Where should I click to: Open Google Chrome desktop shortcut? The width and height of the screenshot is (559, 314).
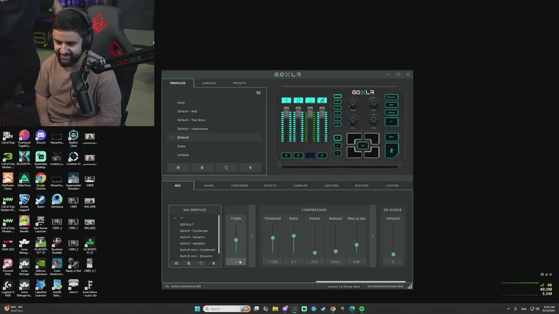[41, 181]
